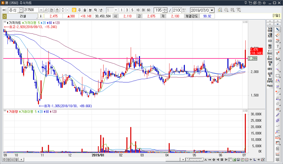Screen dimensions: 283x164
Task: Collapse the price chart pane minimize button
Action: [x=244, y=22]
